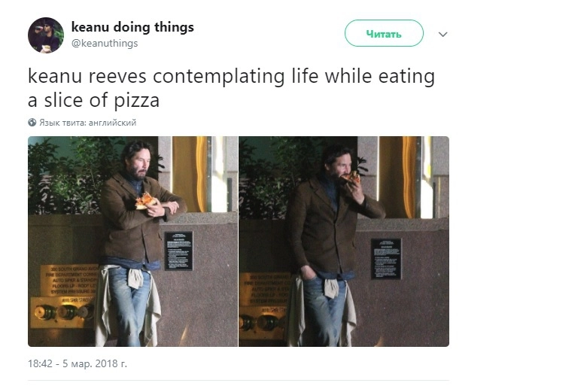Screen dimensions: 587x386
Task: Click the brass fire department sign in right photo
Action: coord(266,290)
